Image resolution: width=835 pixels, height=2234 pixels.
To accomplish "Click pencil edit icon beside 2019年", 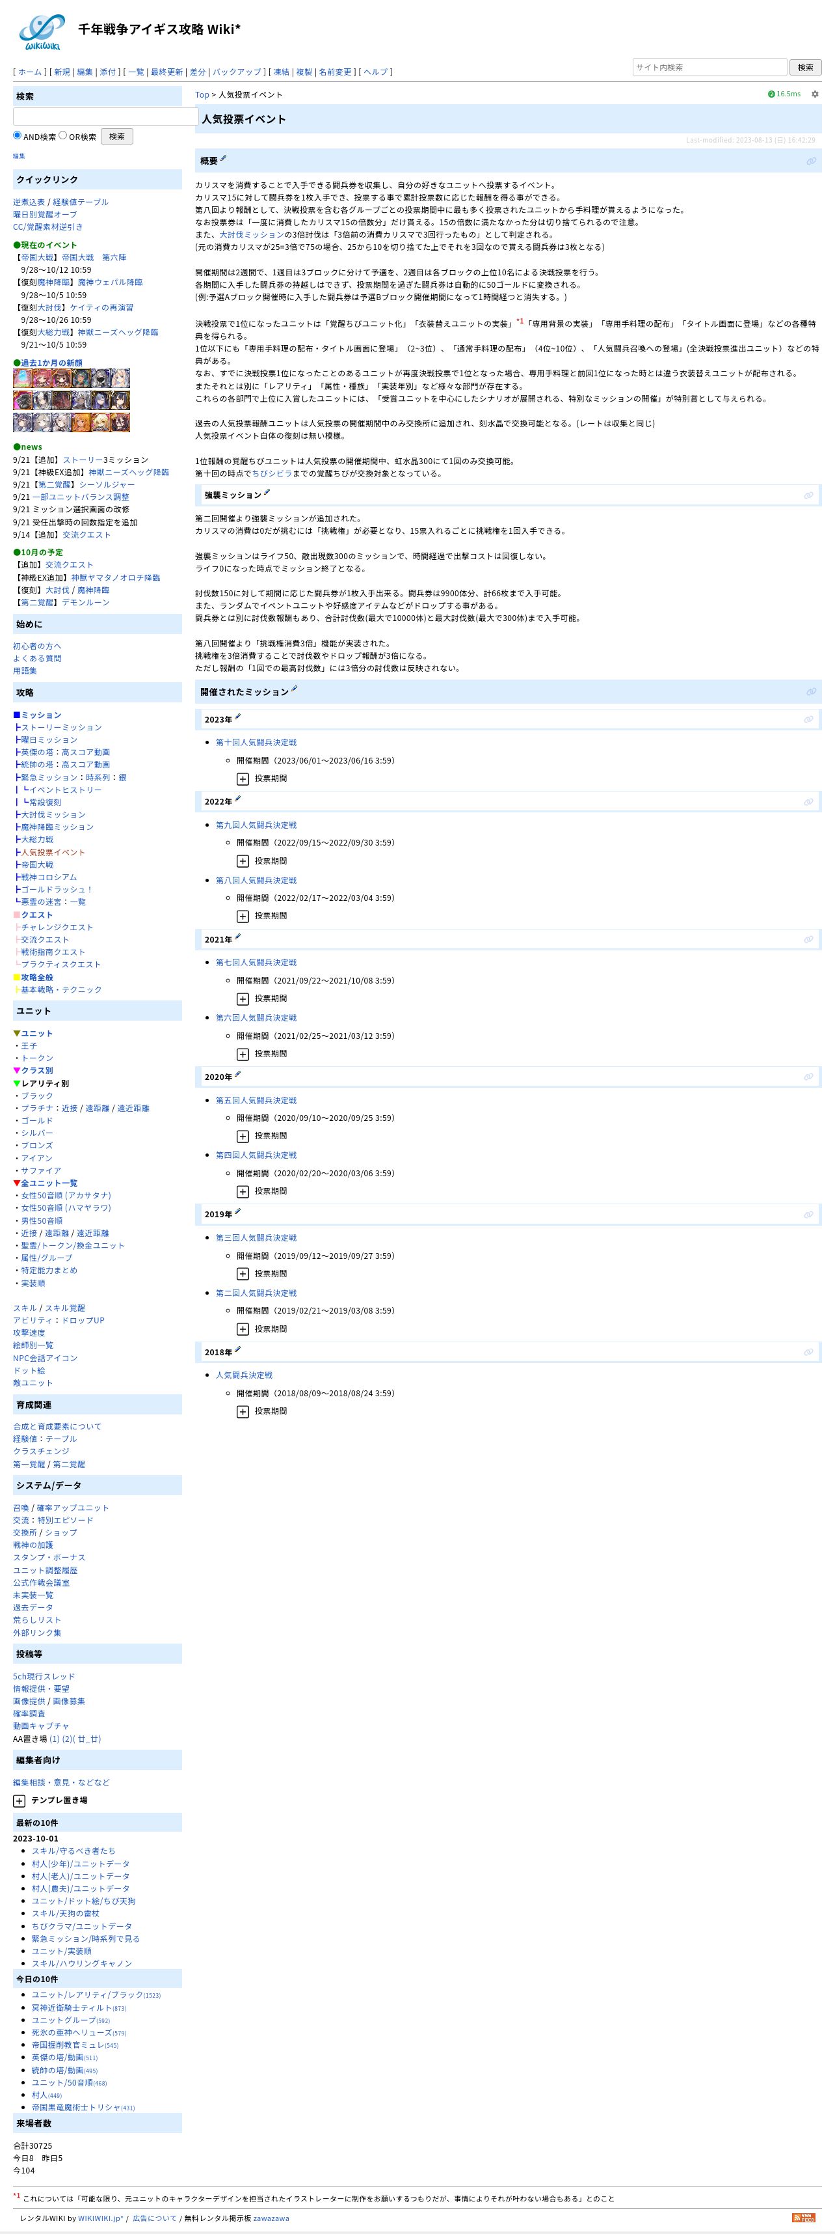I will [237, 1211].
